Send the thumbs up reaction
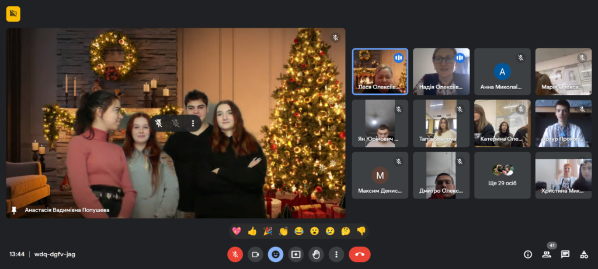The height and width of the screenshot is (269, 598). pos(252,231)
